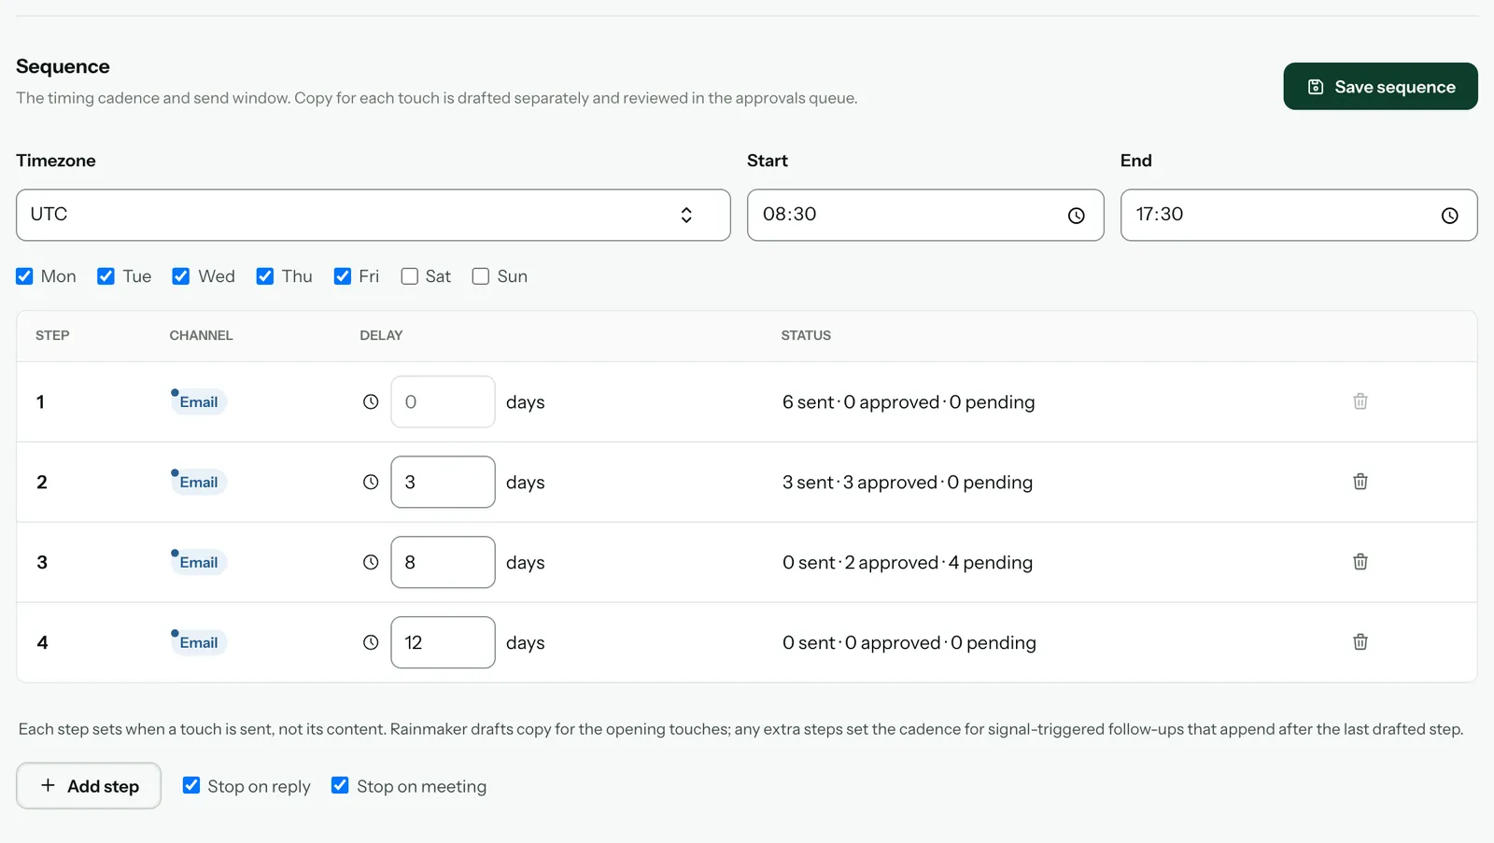
Task: Click Save sequence button
Action: [x=1380, y=87]
